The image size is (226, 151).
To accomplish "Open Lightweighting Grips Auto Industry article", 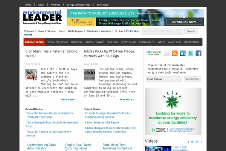I will (42, 146).
